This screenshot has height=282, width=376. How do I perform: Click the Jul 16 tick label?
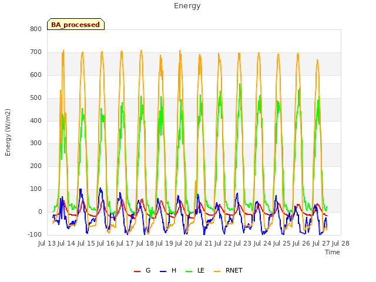[106, 243]
